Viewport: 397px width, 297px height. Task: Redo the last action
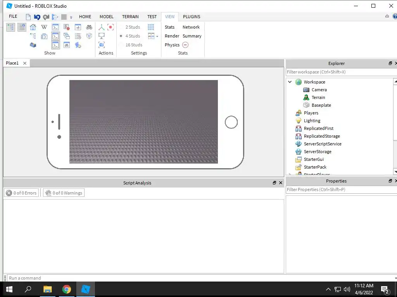tap(46, 17)
